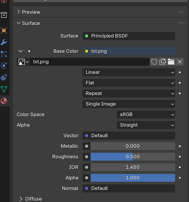Open the Object Constraints tab
Viewport: 189px width, 202px height.
(4, 78)
